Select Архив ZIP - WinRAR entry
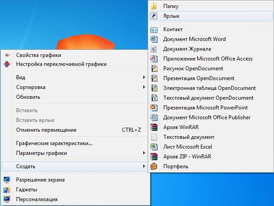 tap(211, 157)
